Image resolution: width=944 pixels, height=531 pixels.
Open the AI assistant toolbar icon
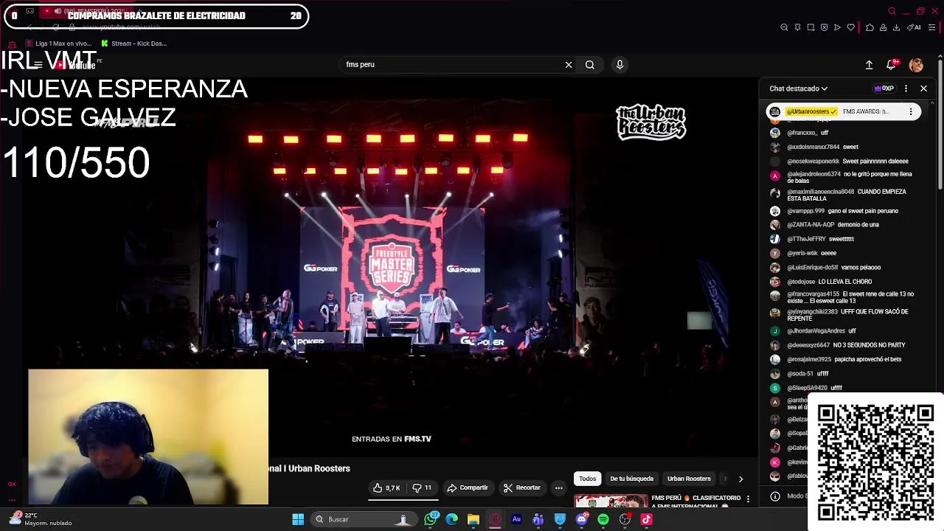point(914,27)
